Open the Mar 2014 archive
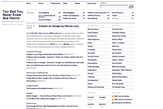The image size is (163, 109). pos(102,104)
